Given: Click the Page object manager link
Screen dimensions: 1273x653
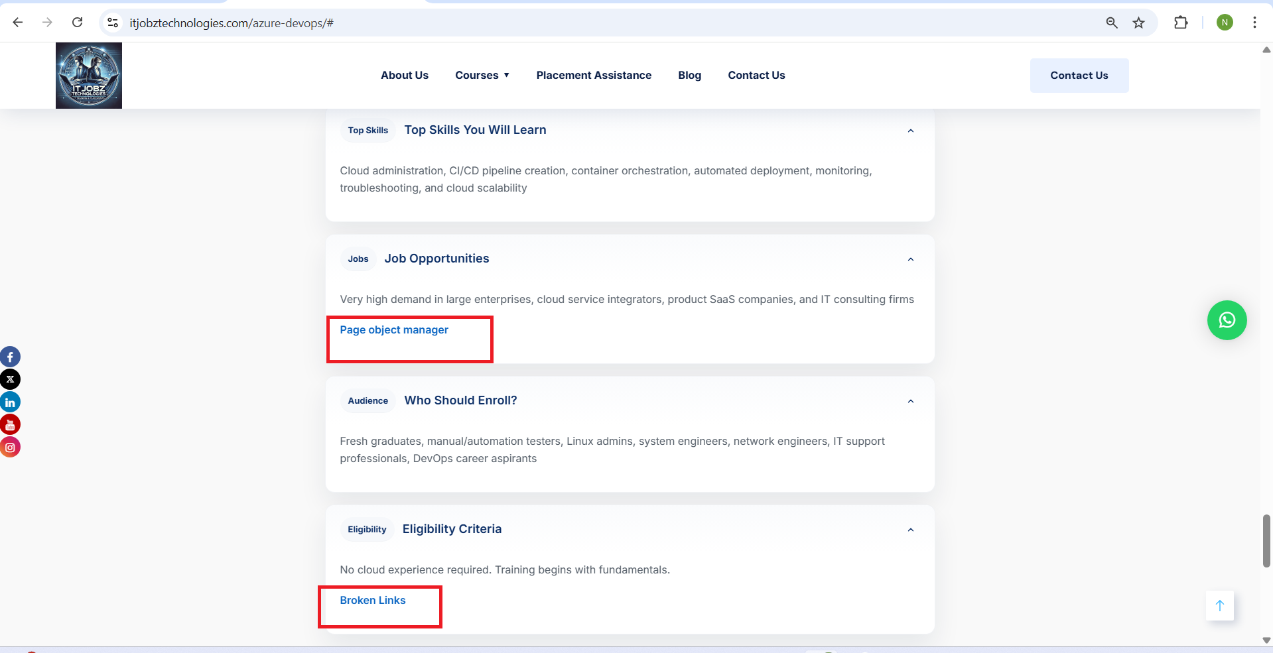Looking at the screenshot, I should pyautogui.click(x=394, y=330).
